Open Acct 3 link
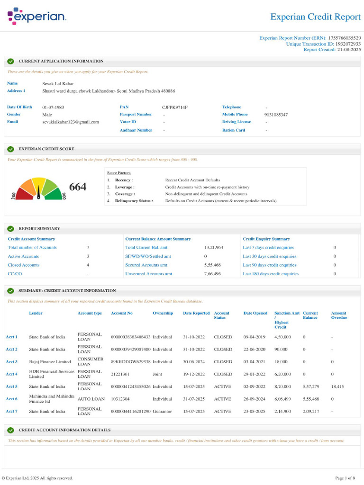The image size is (364, 485). (x=12, y=361)
